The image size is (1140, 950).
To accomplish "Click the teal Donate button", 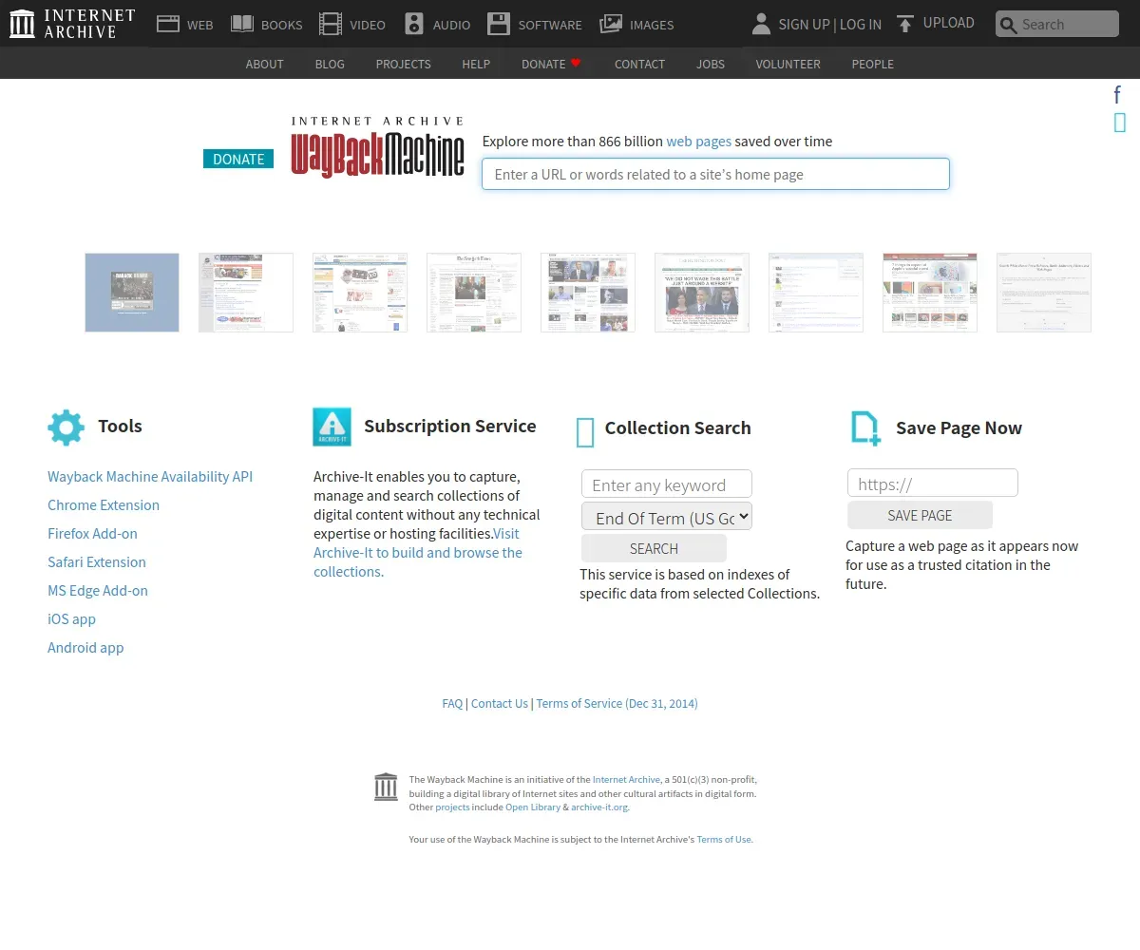I will tap(238, 159).
